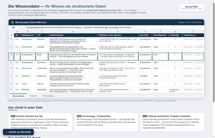Open the Legende sheet tab

[34, 96]
